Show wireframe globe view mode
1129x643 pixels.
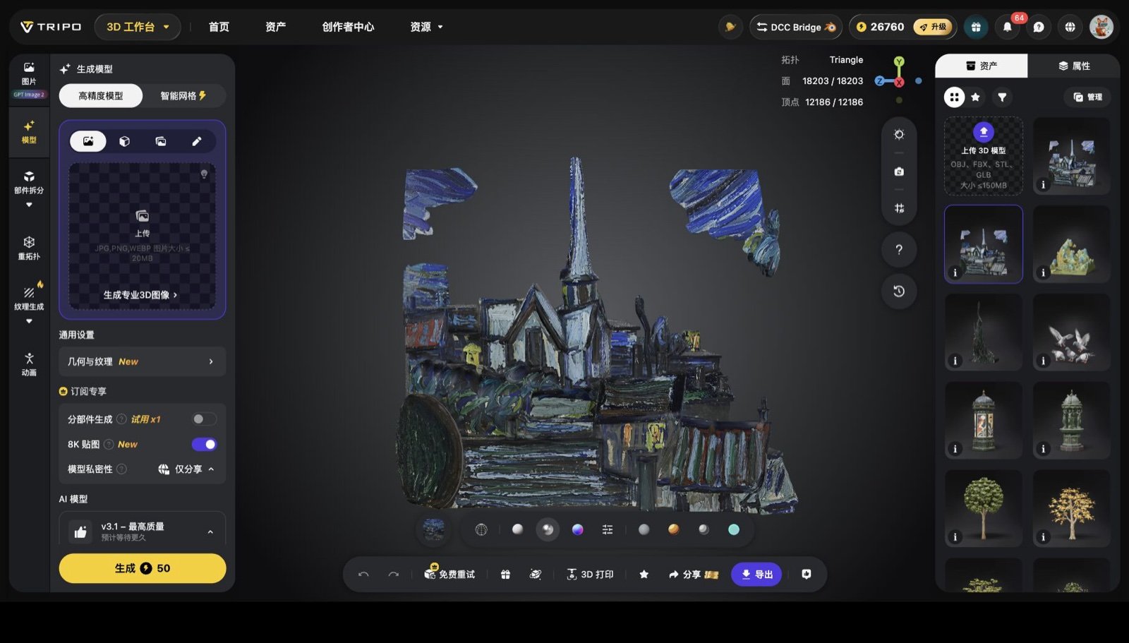tap(481, 529)
